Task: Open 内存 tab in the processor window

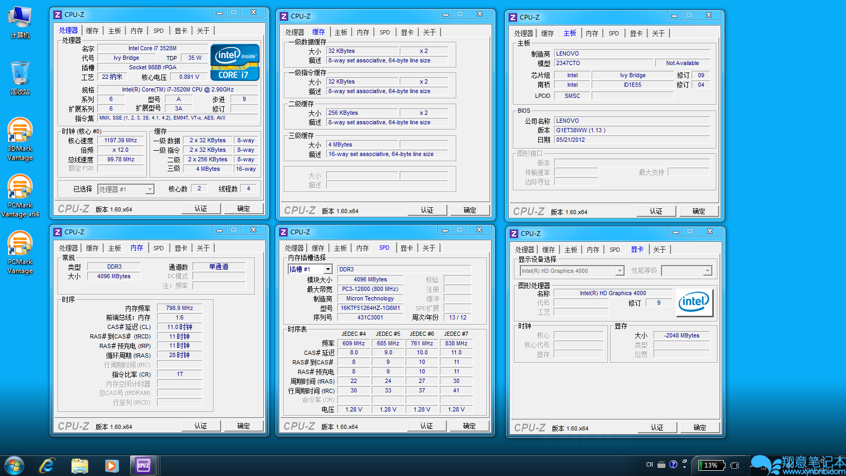Action: 136,31
